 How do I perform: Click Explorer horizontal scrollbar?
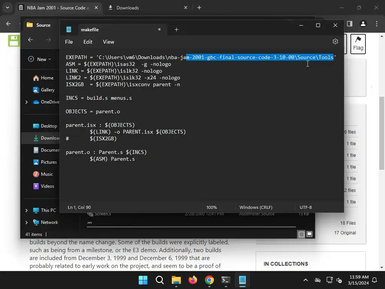tap(191, 227)
